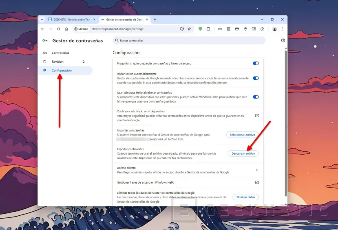
Task: Open the profile avatar menu
Action: tap(275, 29)
